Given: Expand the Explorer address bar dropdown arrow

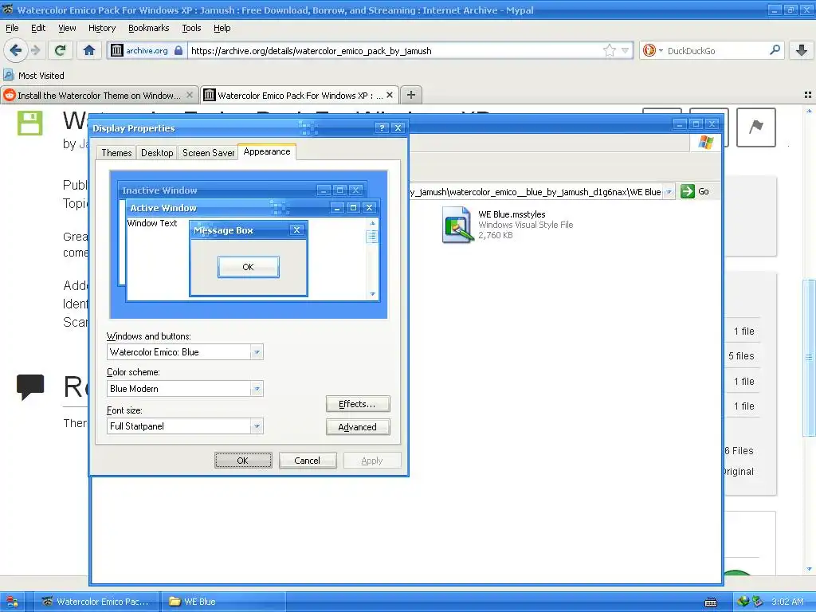Looking at the screenshot, I should [669, 191].
